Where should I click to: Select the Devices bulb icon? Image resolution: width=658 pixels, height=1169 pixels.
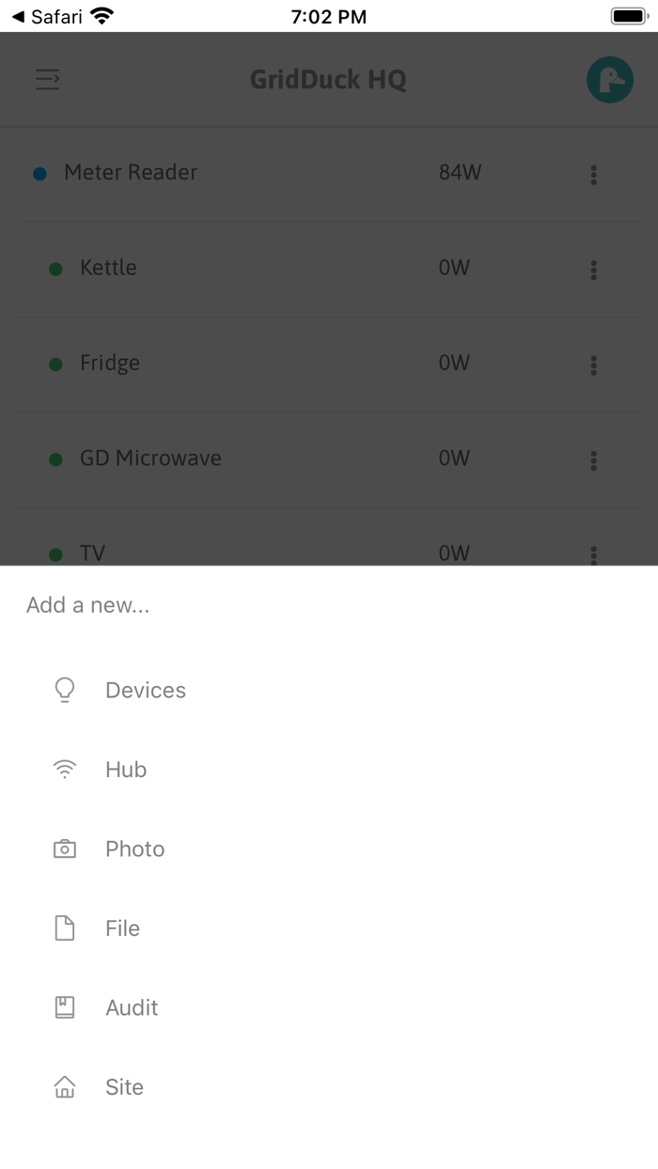(64, 689)
